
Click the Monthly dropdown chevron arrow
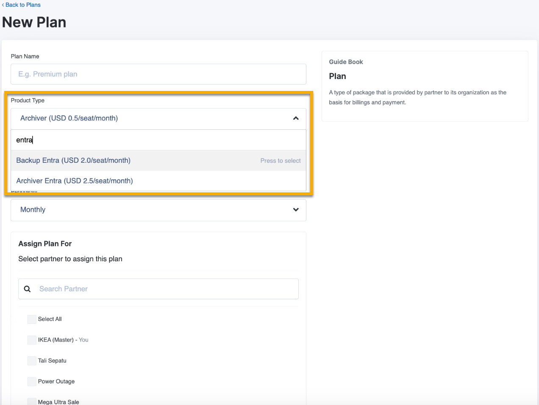296,210
